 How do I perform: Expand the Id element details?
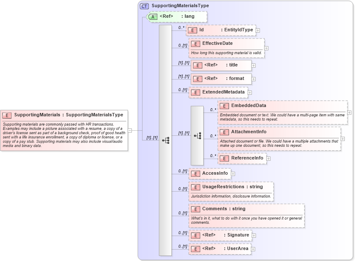258,30
